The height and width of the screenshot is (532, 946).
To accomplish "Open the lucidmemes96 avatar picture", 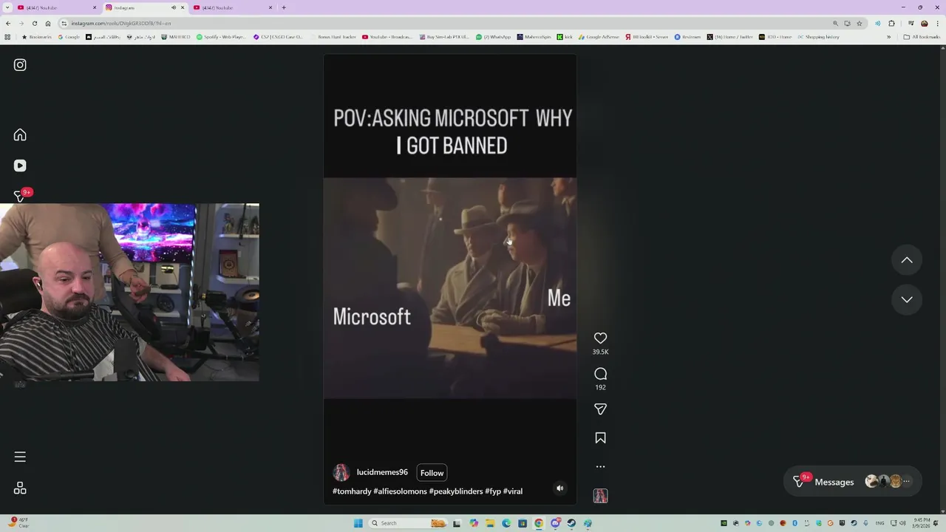I will point(341,473).
